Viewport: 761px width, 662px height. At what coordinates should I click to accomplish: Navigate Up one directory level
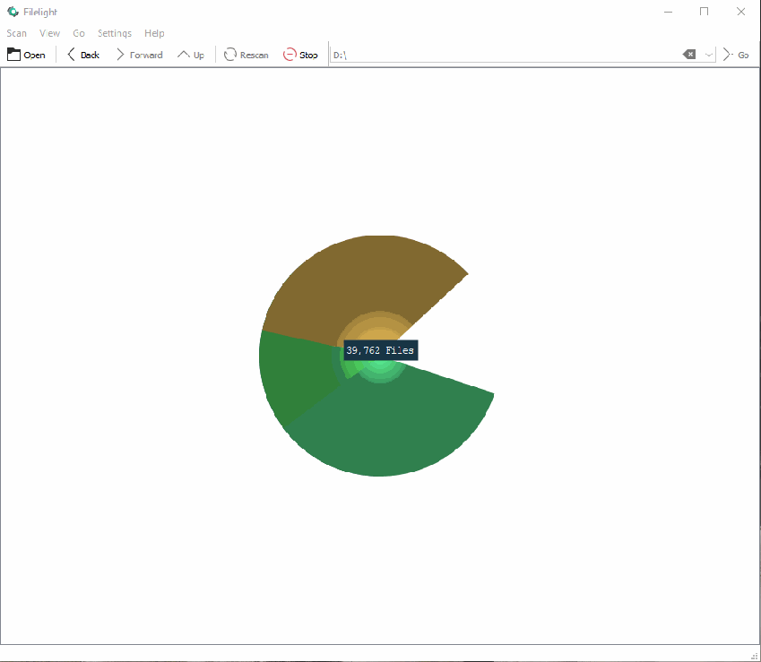[x=191, y=55]
